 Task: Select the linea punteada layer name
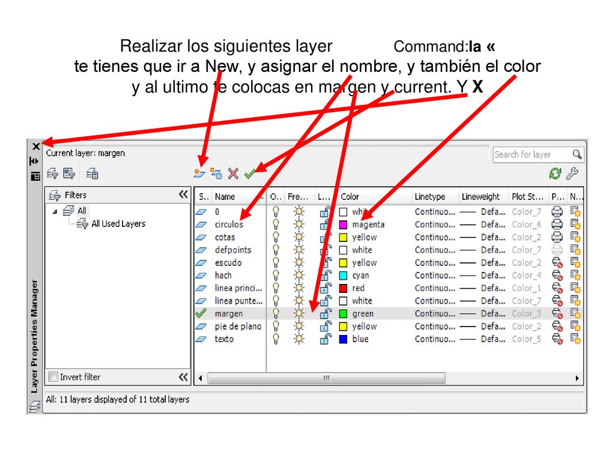(x=238, y=301)
